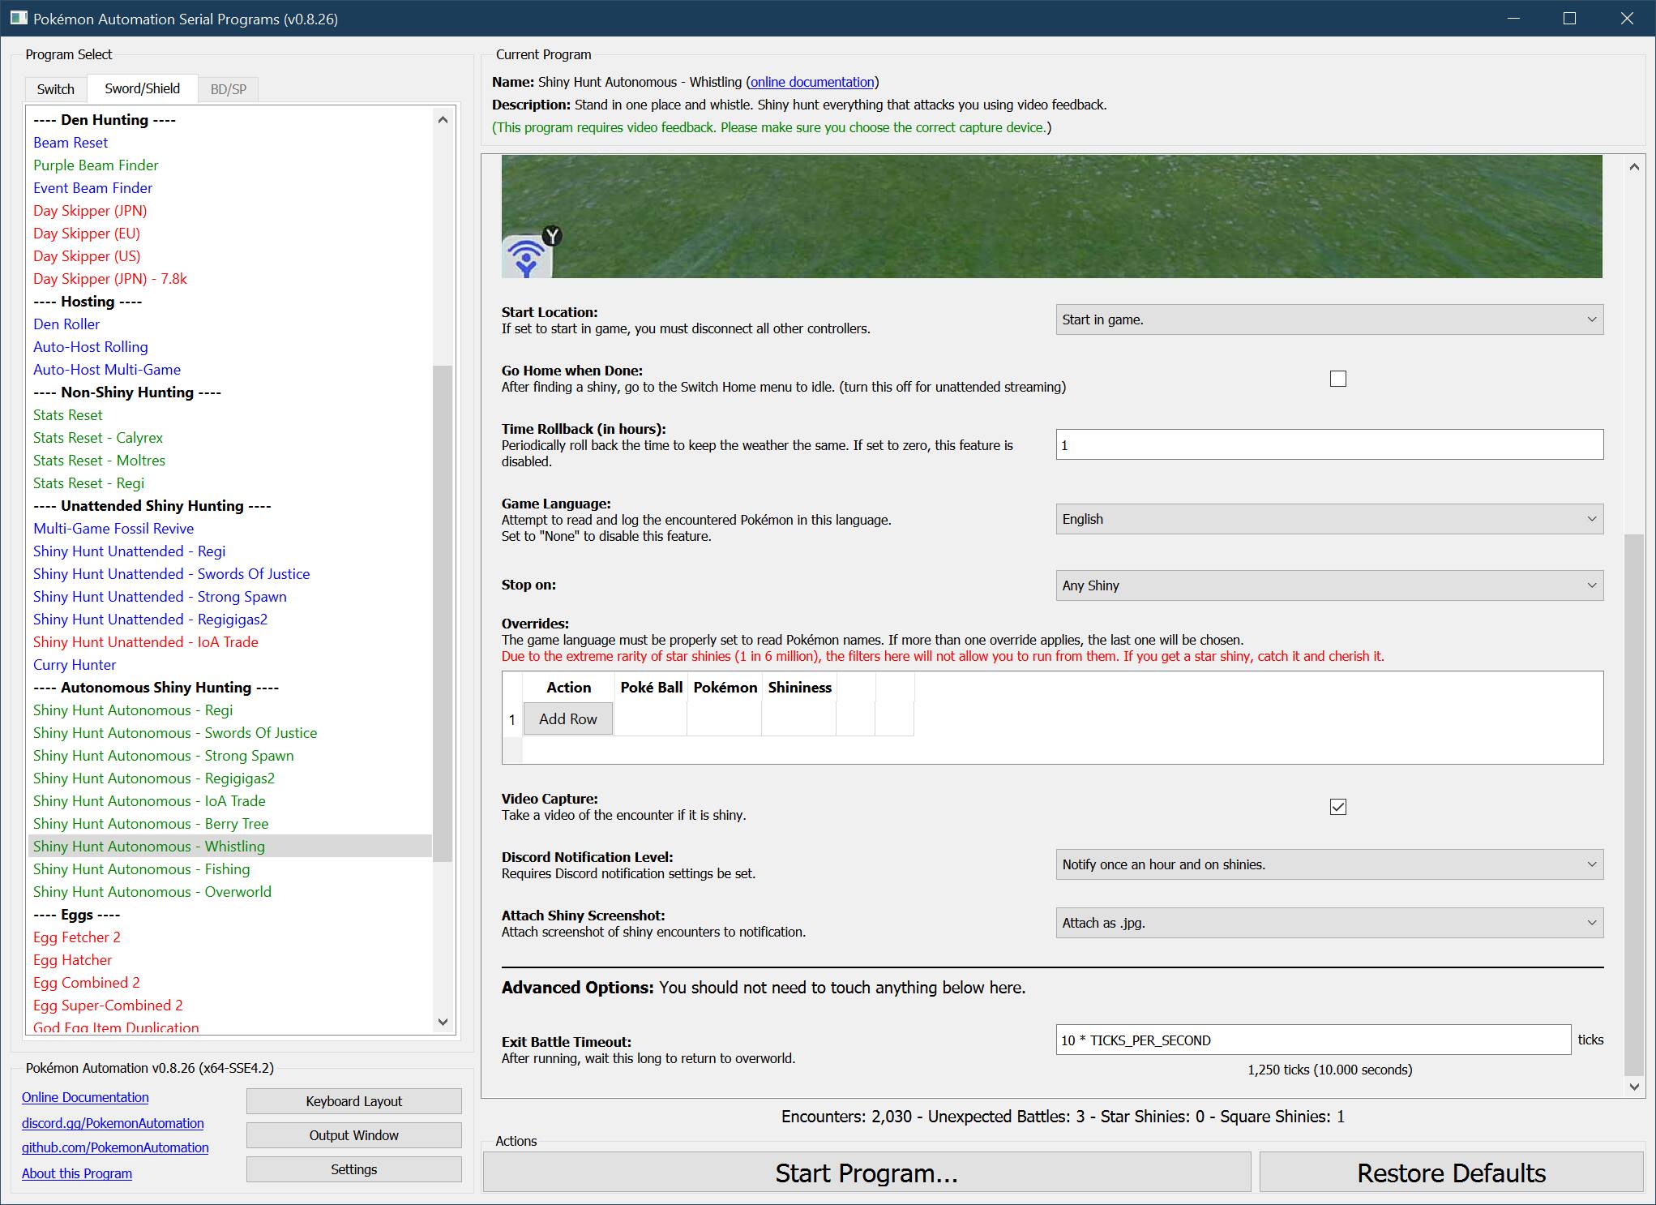Switch to the BD/SP tab
The height and width of the screenshot is (1205, 1656).
pyautogui.click(x=228, y=89)
